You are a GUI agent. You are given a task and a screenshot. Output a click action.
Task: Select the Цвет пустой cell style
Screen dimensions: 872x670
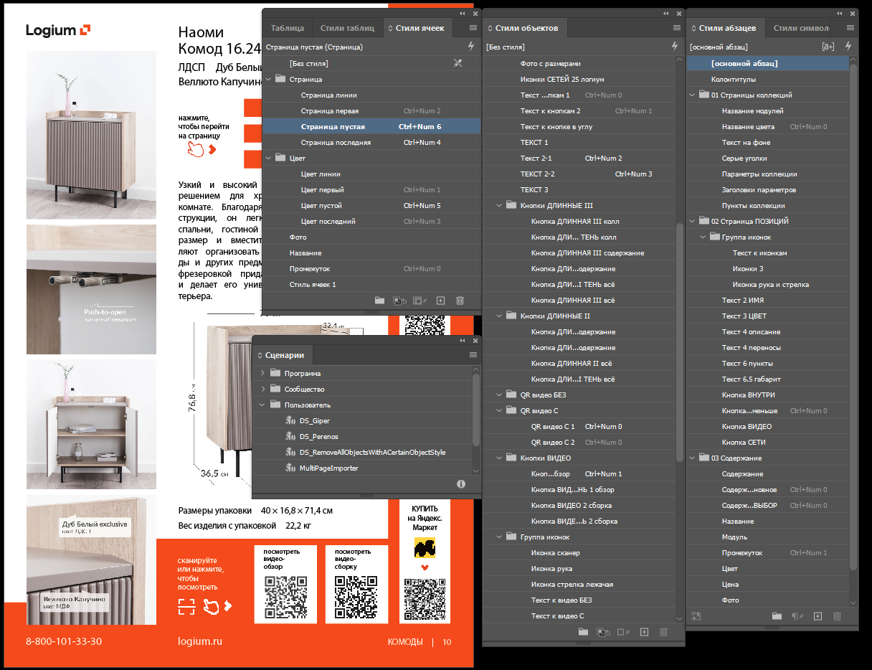point(321,205)
